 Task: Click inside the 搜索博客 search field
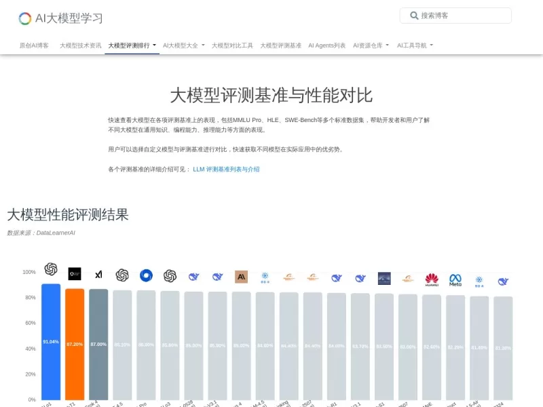point(455,16)
